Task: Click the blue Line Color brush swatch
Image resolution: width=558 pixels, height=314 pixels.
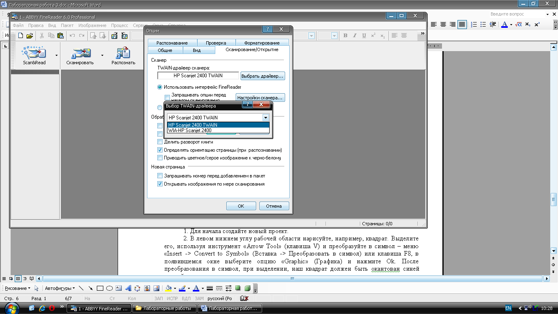Action: (x=183, y=288)
